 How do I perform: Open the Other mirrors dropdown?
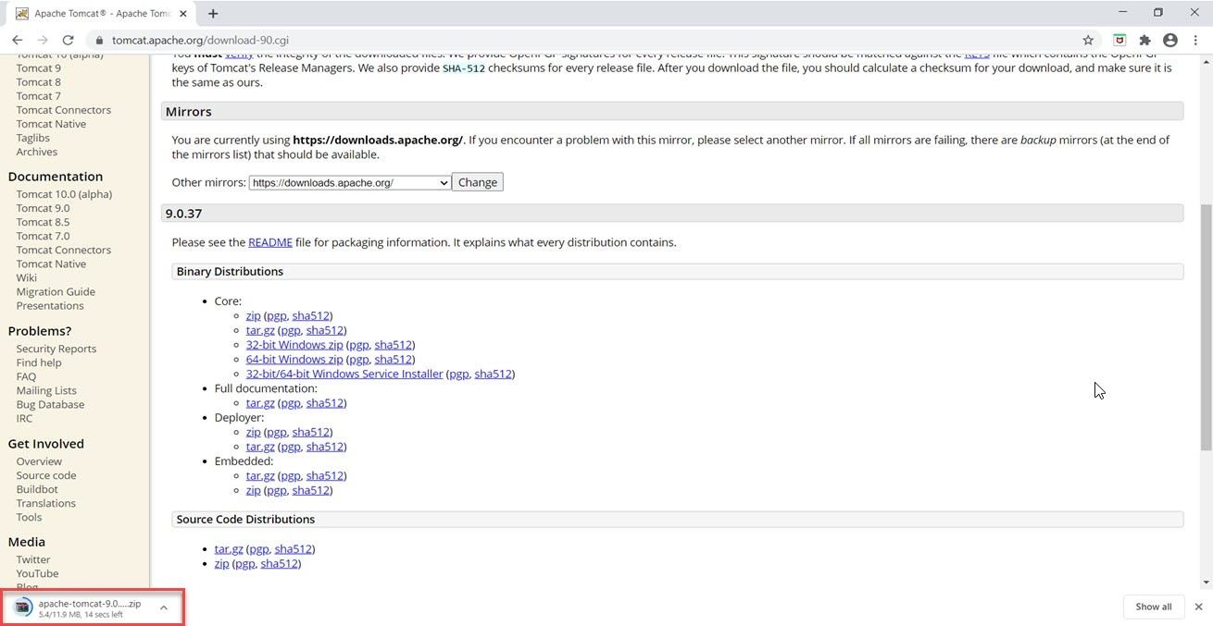coord(350,182)
